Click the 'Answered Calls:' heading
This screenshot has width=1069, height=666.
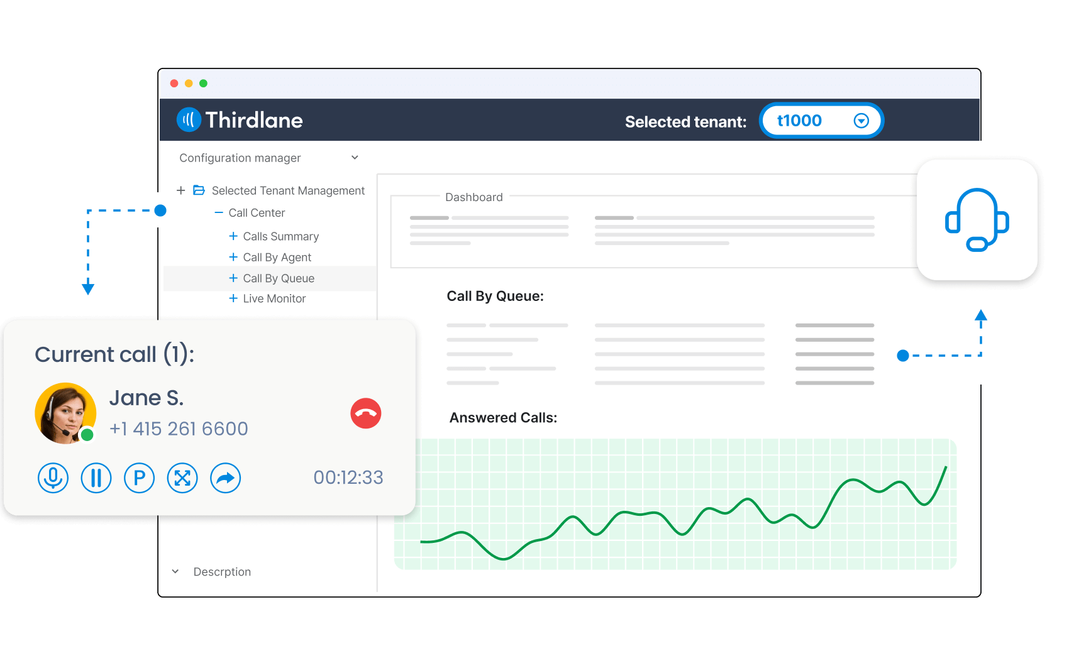[504, 418]
